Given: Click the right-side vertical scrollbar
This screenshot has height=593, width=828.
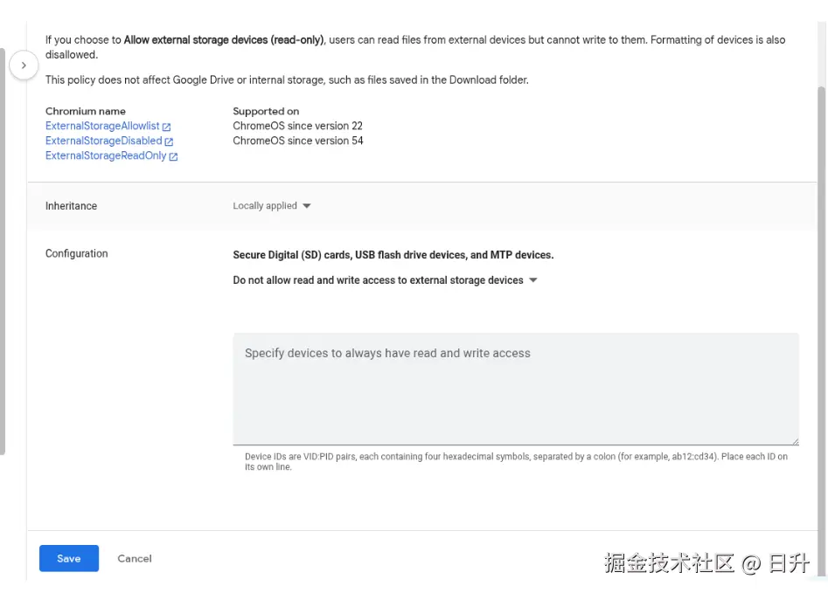Looking at the screenshot, I should (x=821, y=306).
